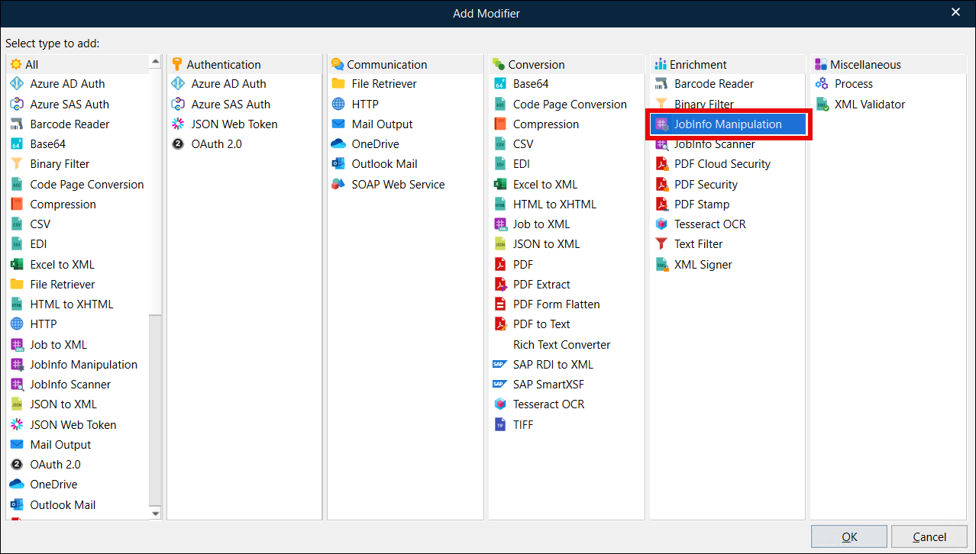Click SOAP Web Service icon
This screenshot has width=976, height=554.
pyautogui.click(x=338, y=184)
